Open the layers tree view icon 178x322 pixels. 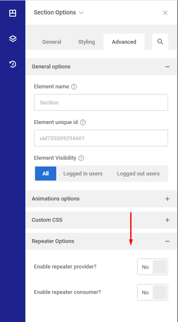tap(13, 39)
